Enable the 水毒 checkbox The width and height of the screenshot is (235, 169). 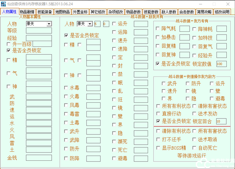(66, 88)
